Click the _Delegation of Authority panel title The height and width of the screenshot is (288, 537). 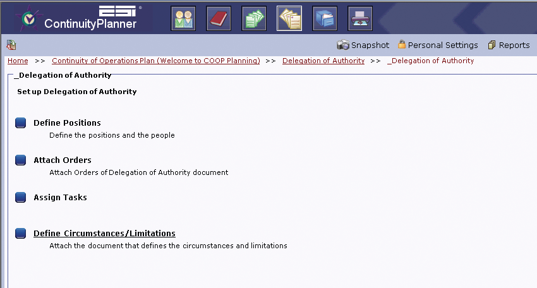[63, 75]
